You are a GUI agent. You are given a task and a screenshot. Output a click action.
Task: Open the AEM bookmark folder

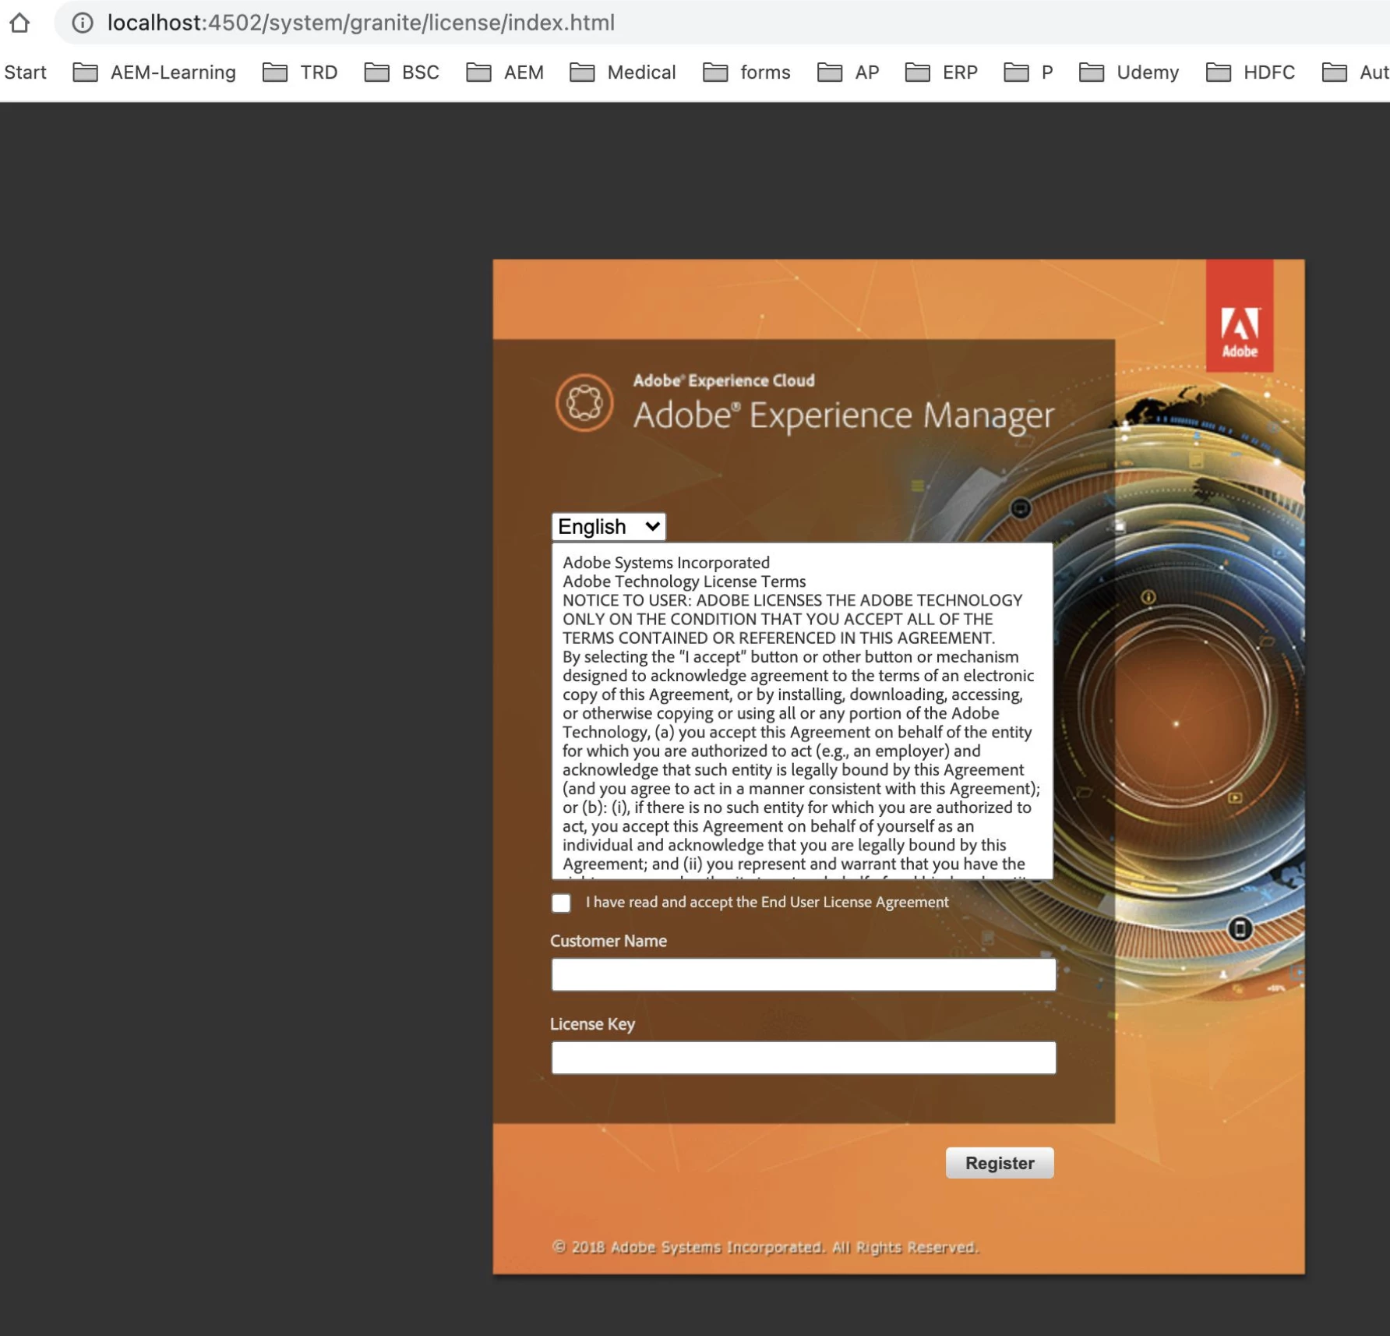pos(505,72)
